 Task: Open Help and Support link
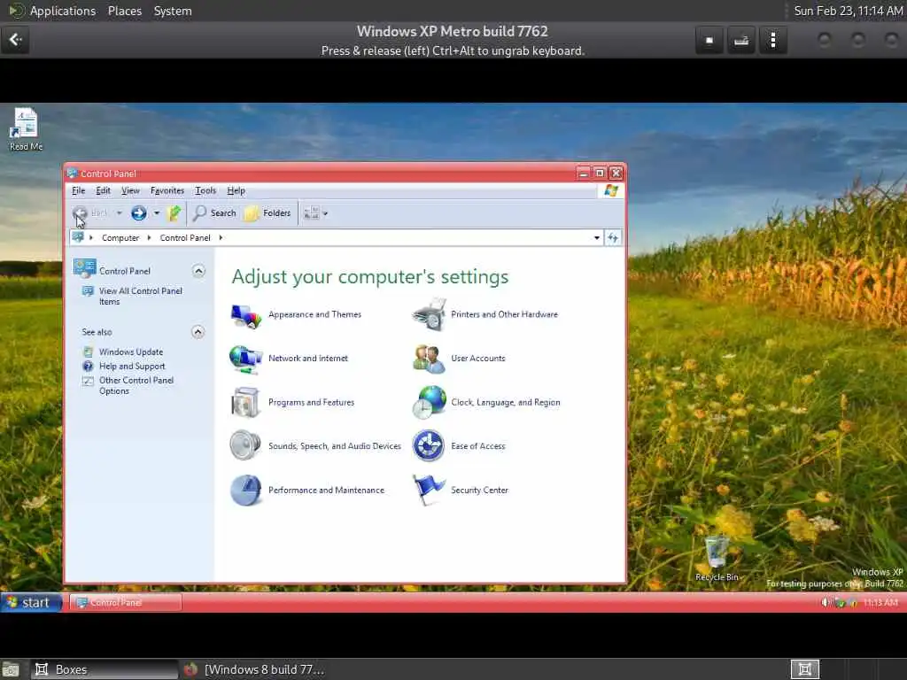click(132, 367)
